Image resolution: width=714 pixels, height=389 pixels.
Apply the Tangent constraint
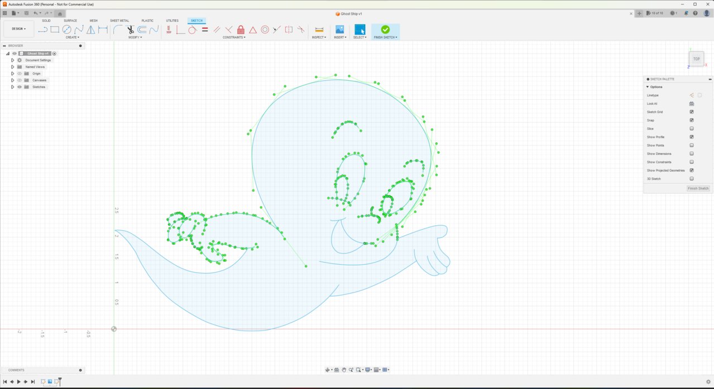pos(192,30)
